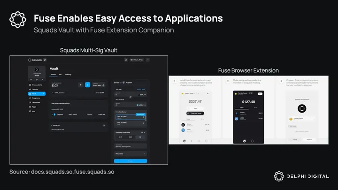
Task: Expand the Price Info section
Action: [131, 153]
